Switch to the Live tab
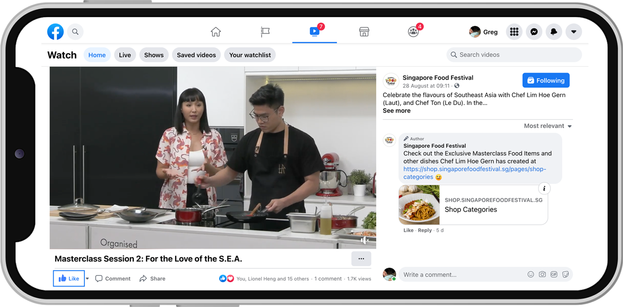Image resolution: width=623 pixels, height=307 pixels. click(x=125, y=55)
